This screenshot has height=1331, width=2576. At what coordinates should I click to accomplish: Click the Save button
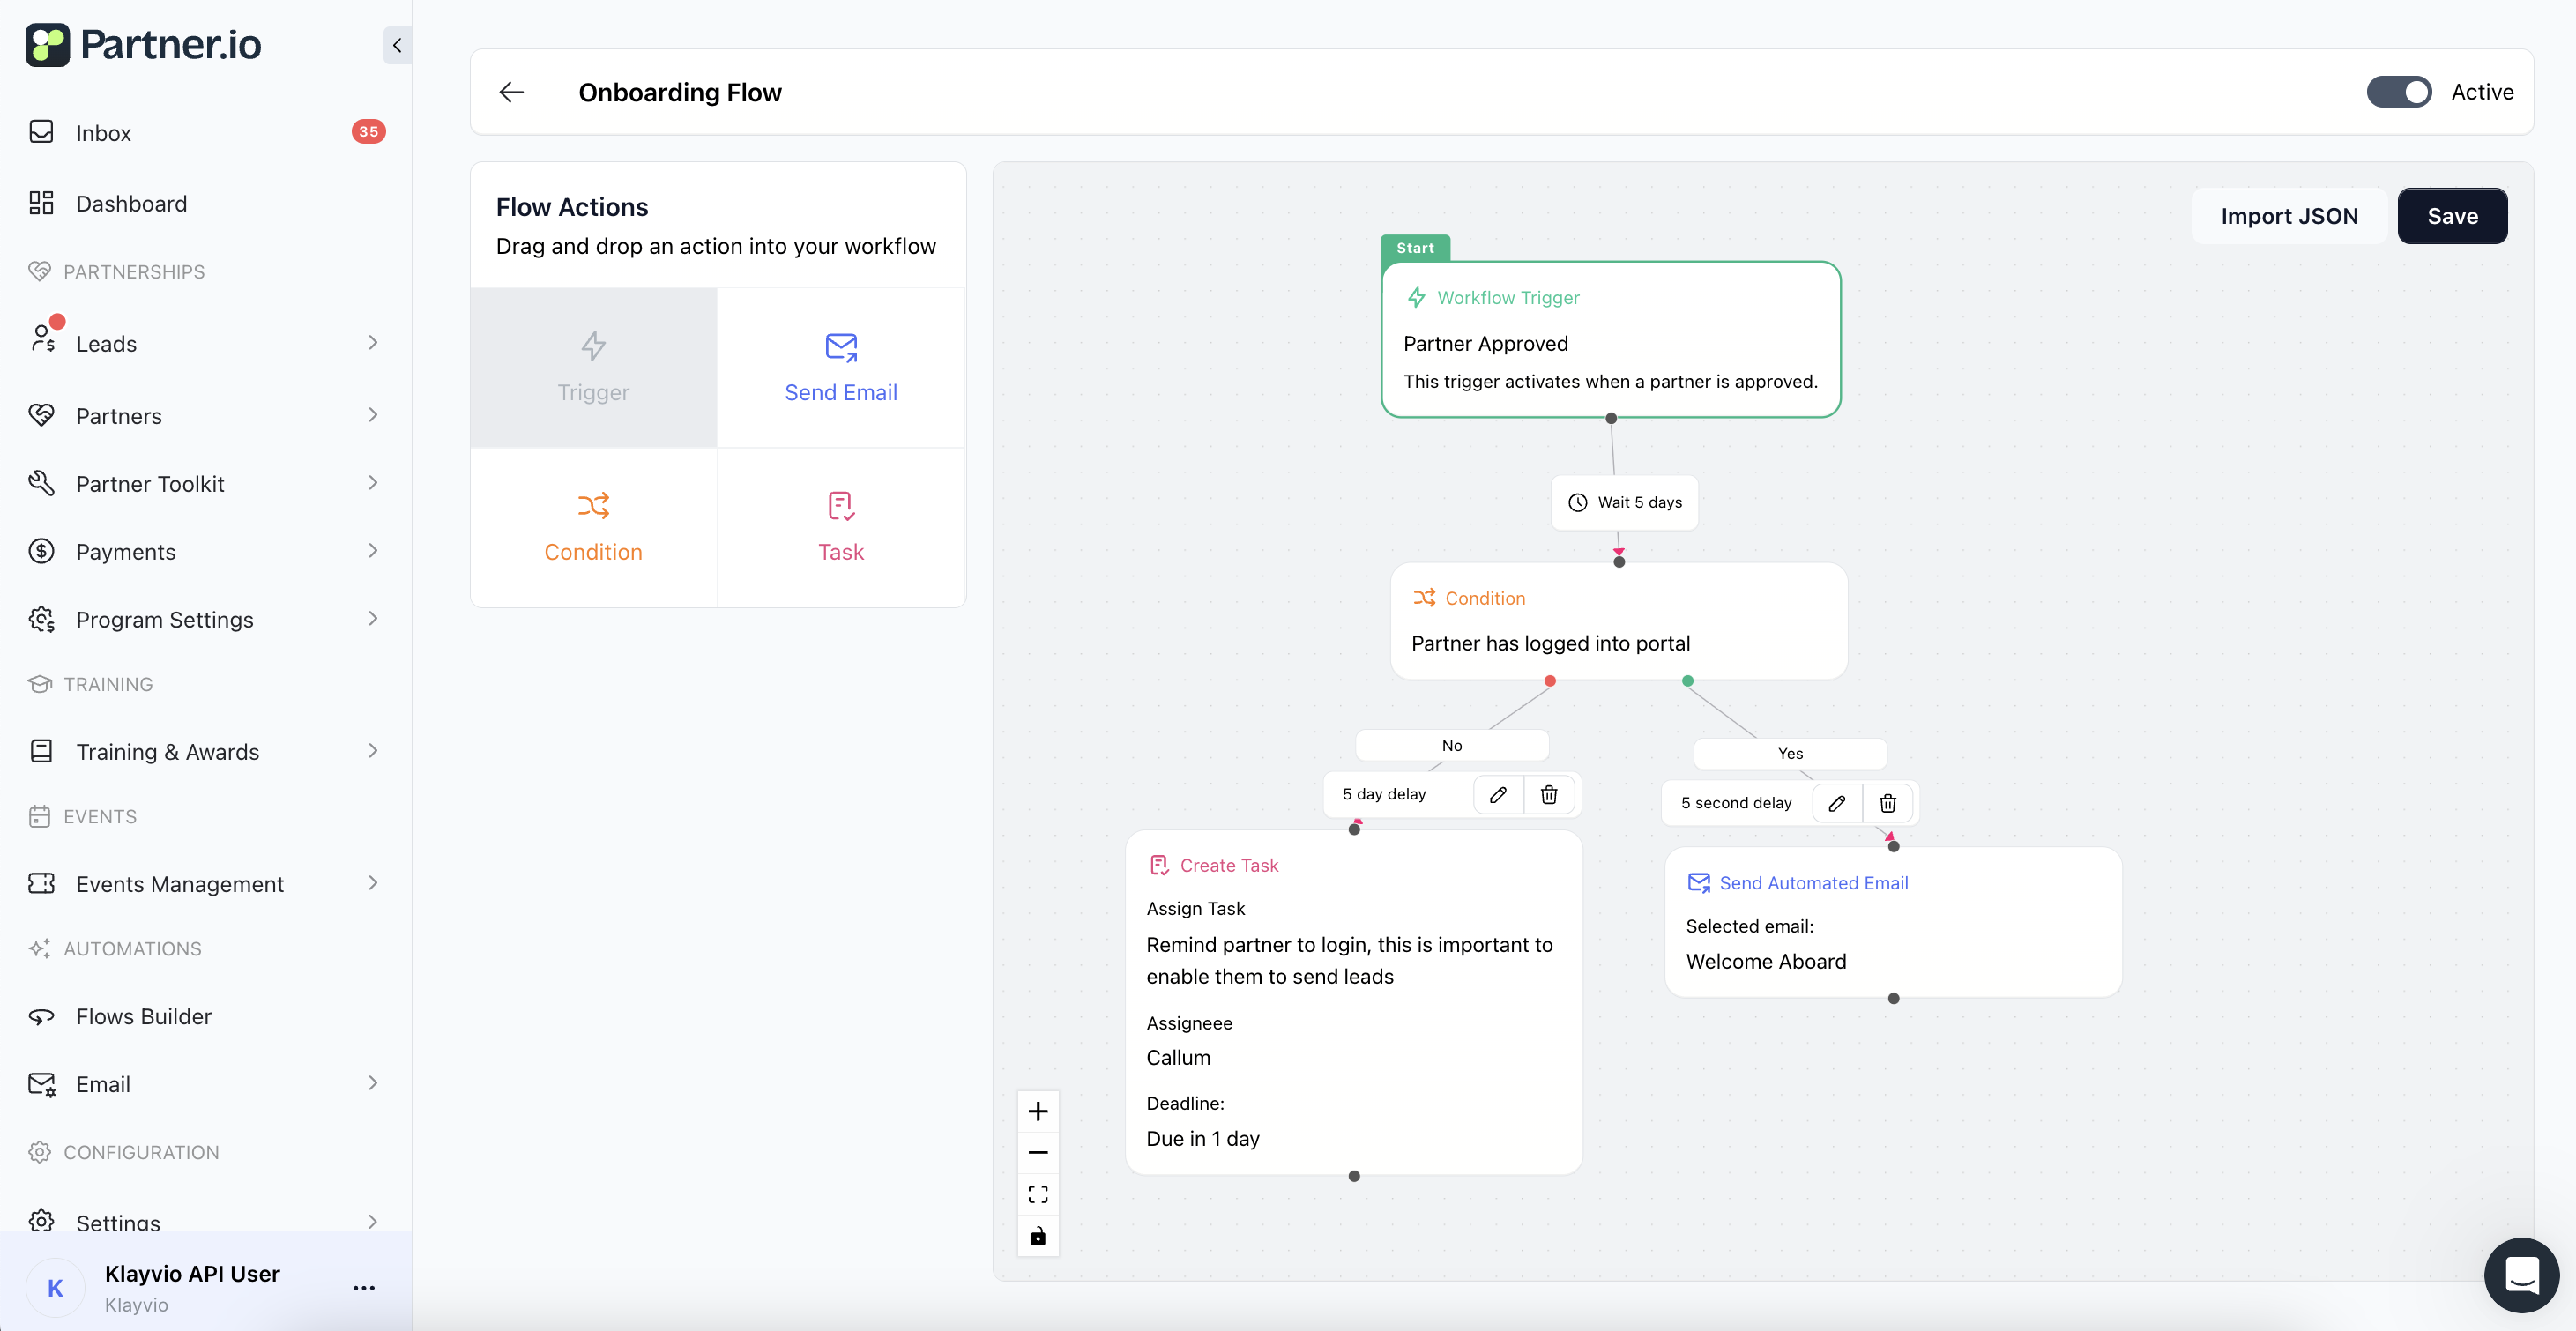(2452, 216)
